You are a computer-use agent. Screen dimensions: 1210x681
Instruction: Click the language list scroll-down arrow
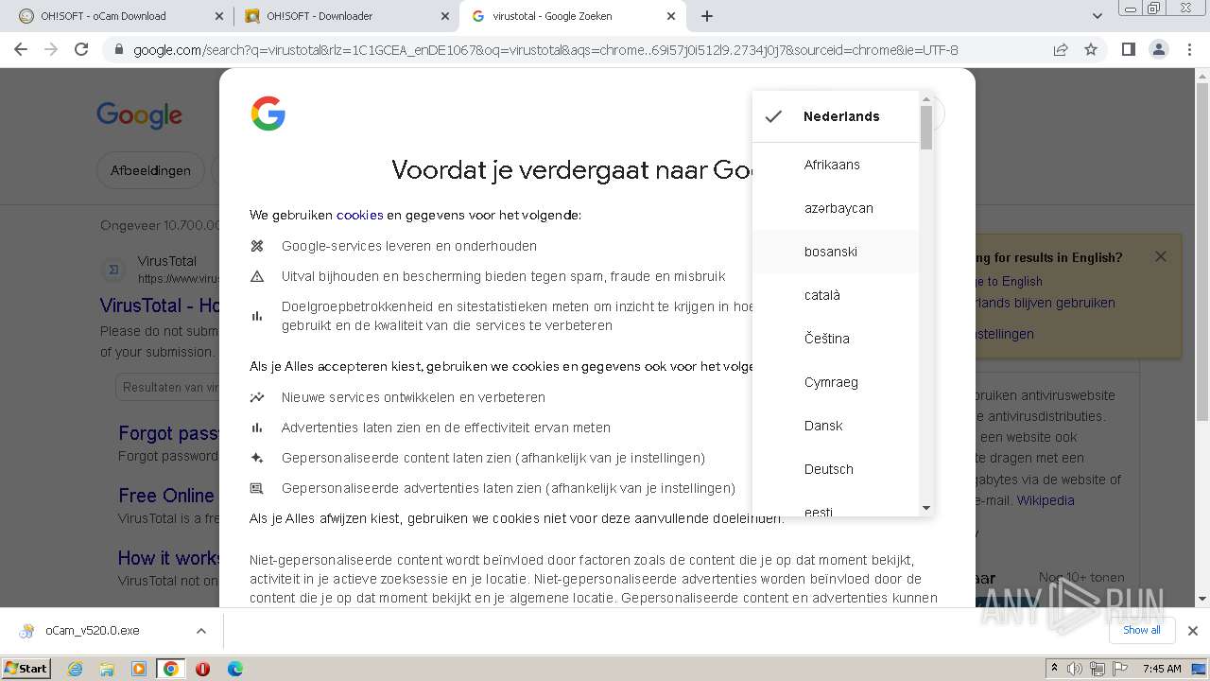tap(926, 508)
